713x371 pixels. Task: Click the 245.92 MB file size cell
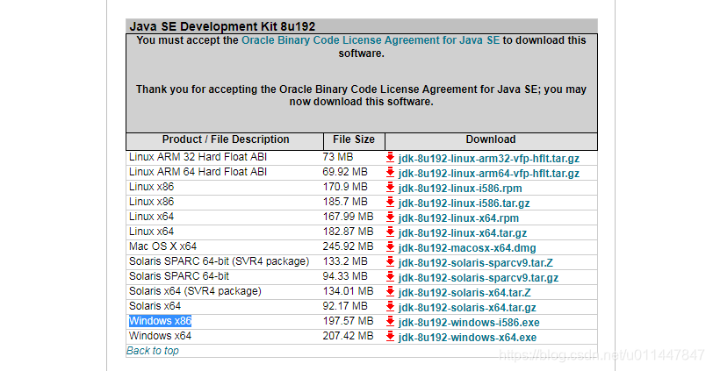click(348, 246)
